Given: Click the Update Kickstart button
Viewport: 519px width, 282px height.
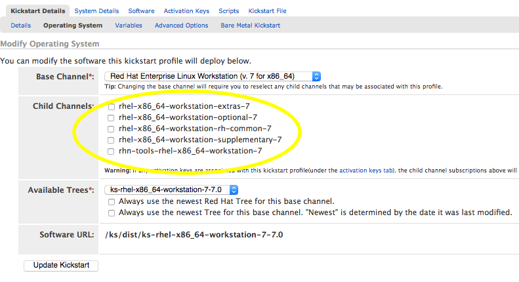Looking at the screenshot, I should click(61, 266).
